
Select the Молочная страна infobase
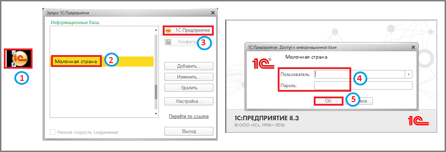[102, 61]
